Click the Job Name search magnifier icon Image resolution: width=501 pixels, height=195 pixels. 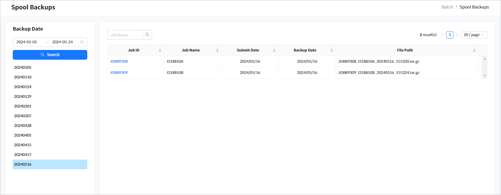[147, 35]
